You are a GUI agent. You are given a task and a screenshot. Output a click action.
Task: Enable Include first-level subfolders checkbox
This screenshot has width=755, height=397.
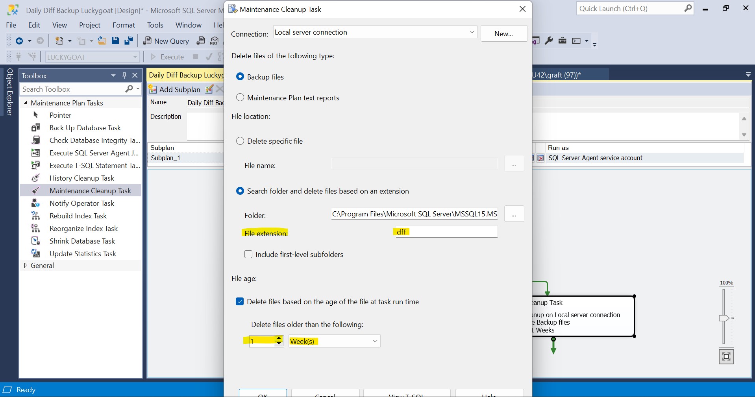pyautogui.click(x=248, y=255)
